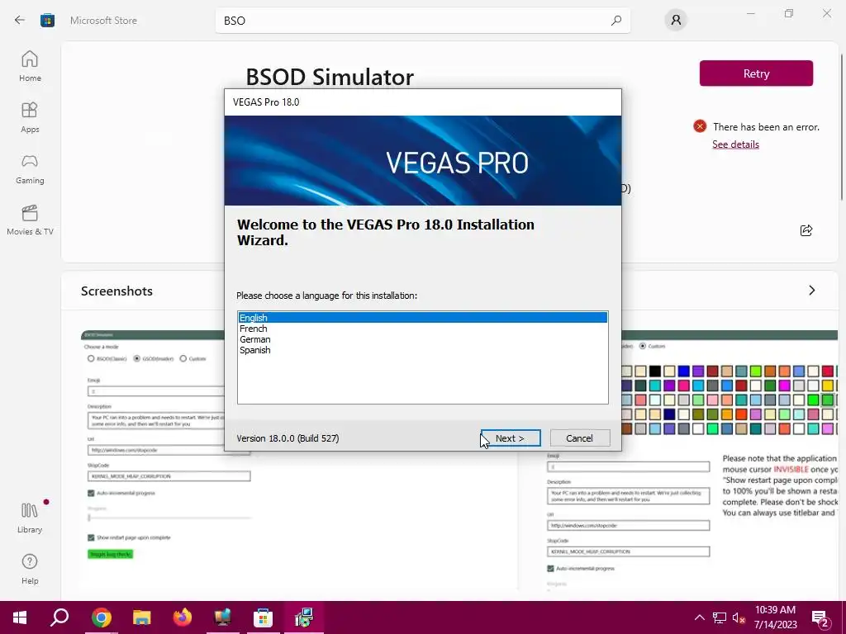Open See details error link
The image size is (846, 634).
pos(735,144)
